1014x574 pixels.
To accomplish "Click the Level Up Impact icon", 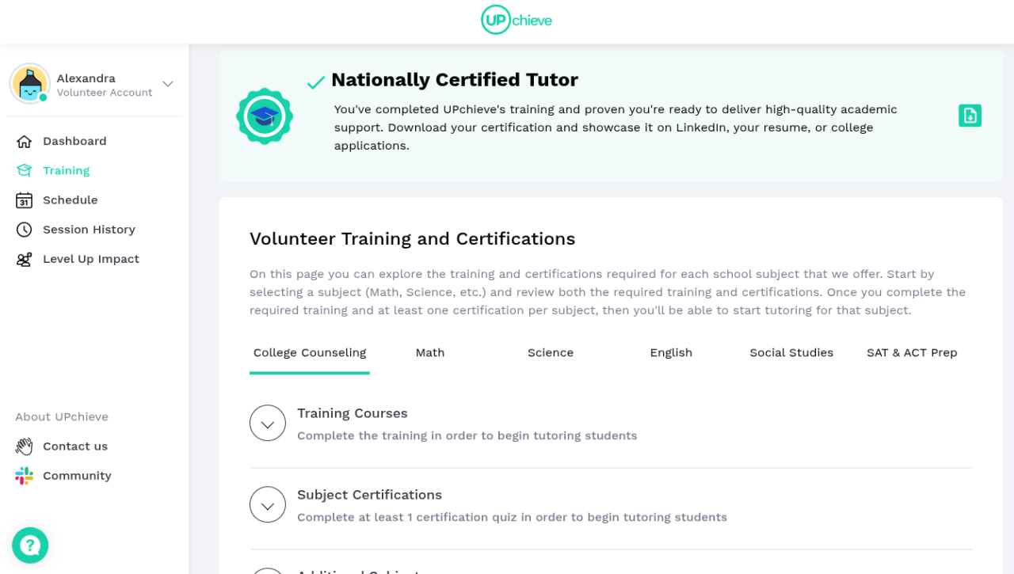I will pyautogui.click(x=25, y=260).
